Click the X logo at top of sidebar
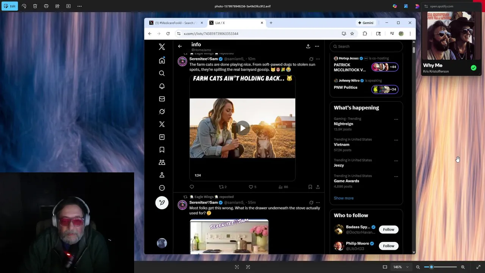 click(x=162, y=47)
